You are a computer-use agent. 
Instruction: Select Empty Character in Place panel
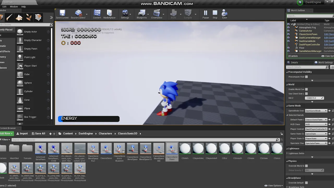[33, 40]
